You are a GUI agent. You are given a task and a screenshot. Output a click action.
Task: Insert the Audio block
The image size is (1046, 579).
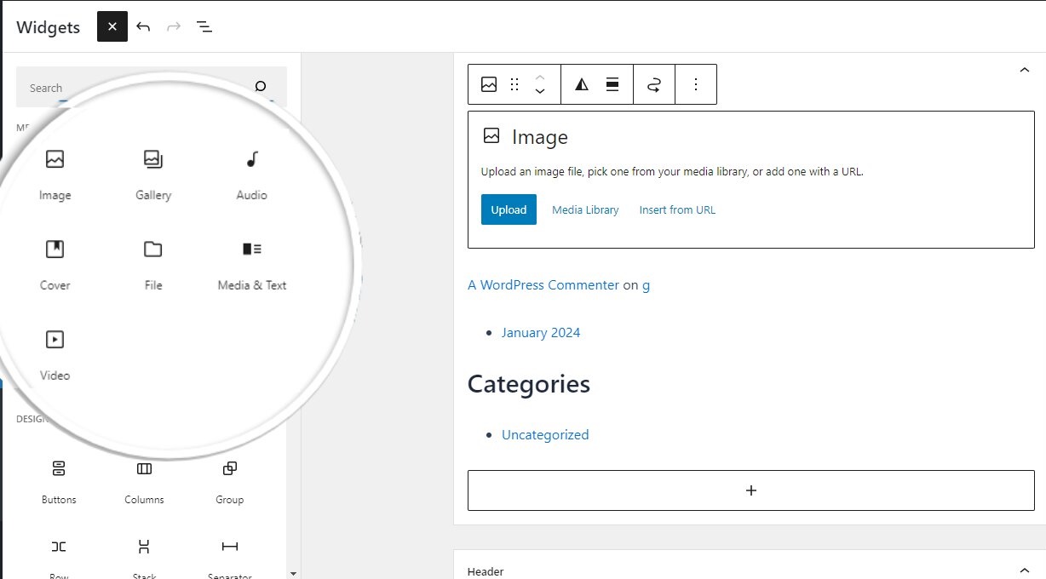pos(251,174)
